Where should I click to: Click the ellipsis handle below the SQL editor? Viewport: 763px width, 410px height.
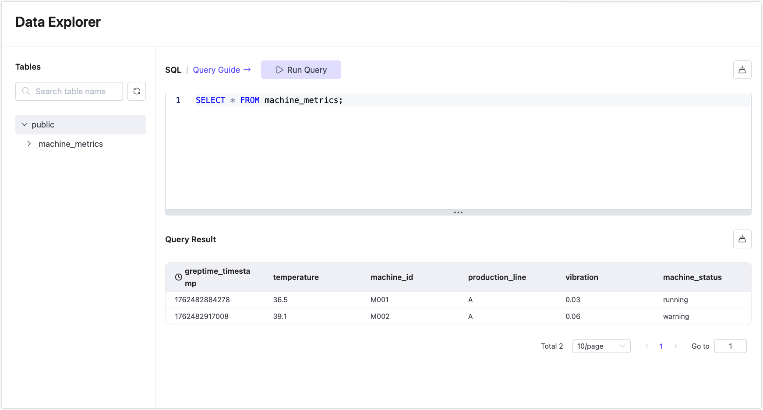pos(458,212)
